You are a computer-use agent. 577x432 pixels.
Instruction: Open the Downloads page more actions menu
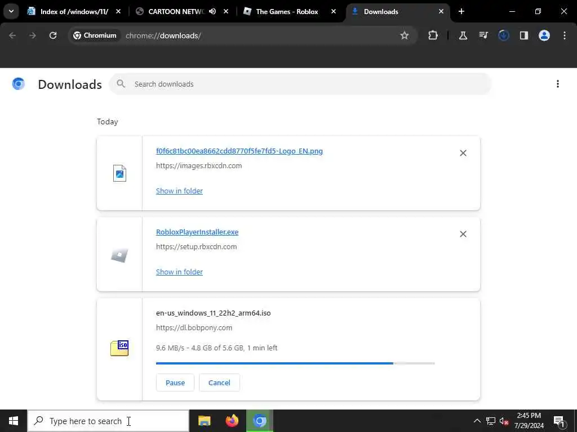558,84
